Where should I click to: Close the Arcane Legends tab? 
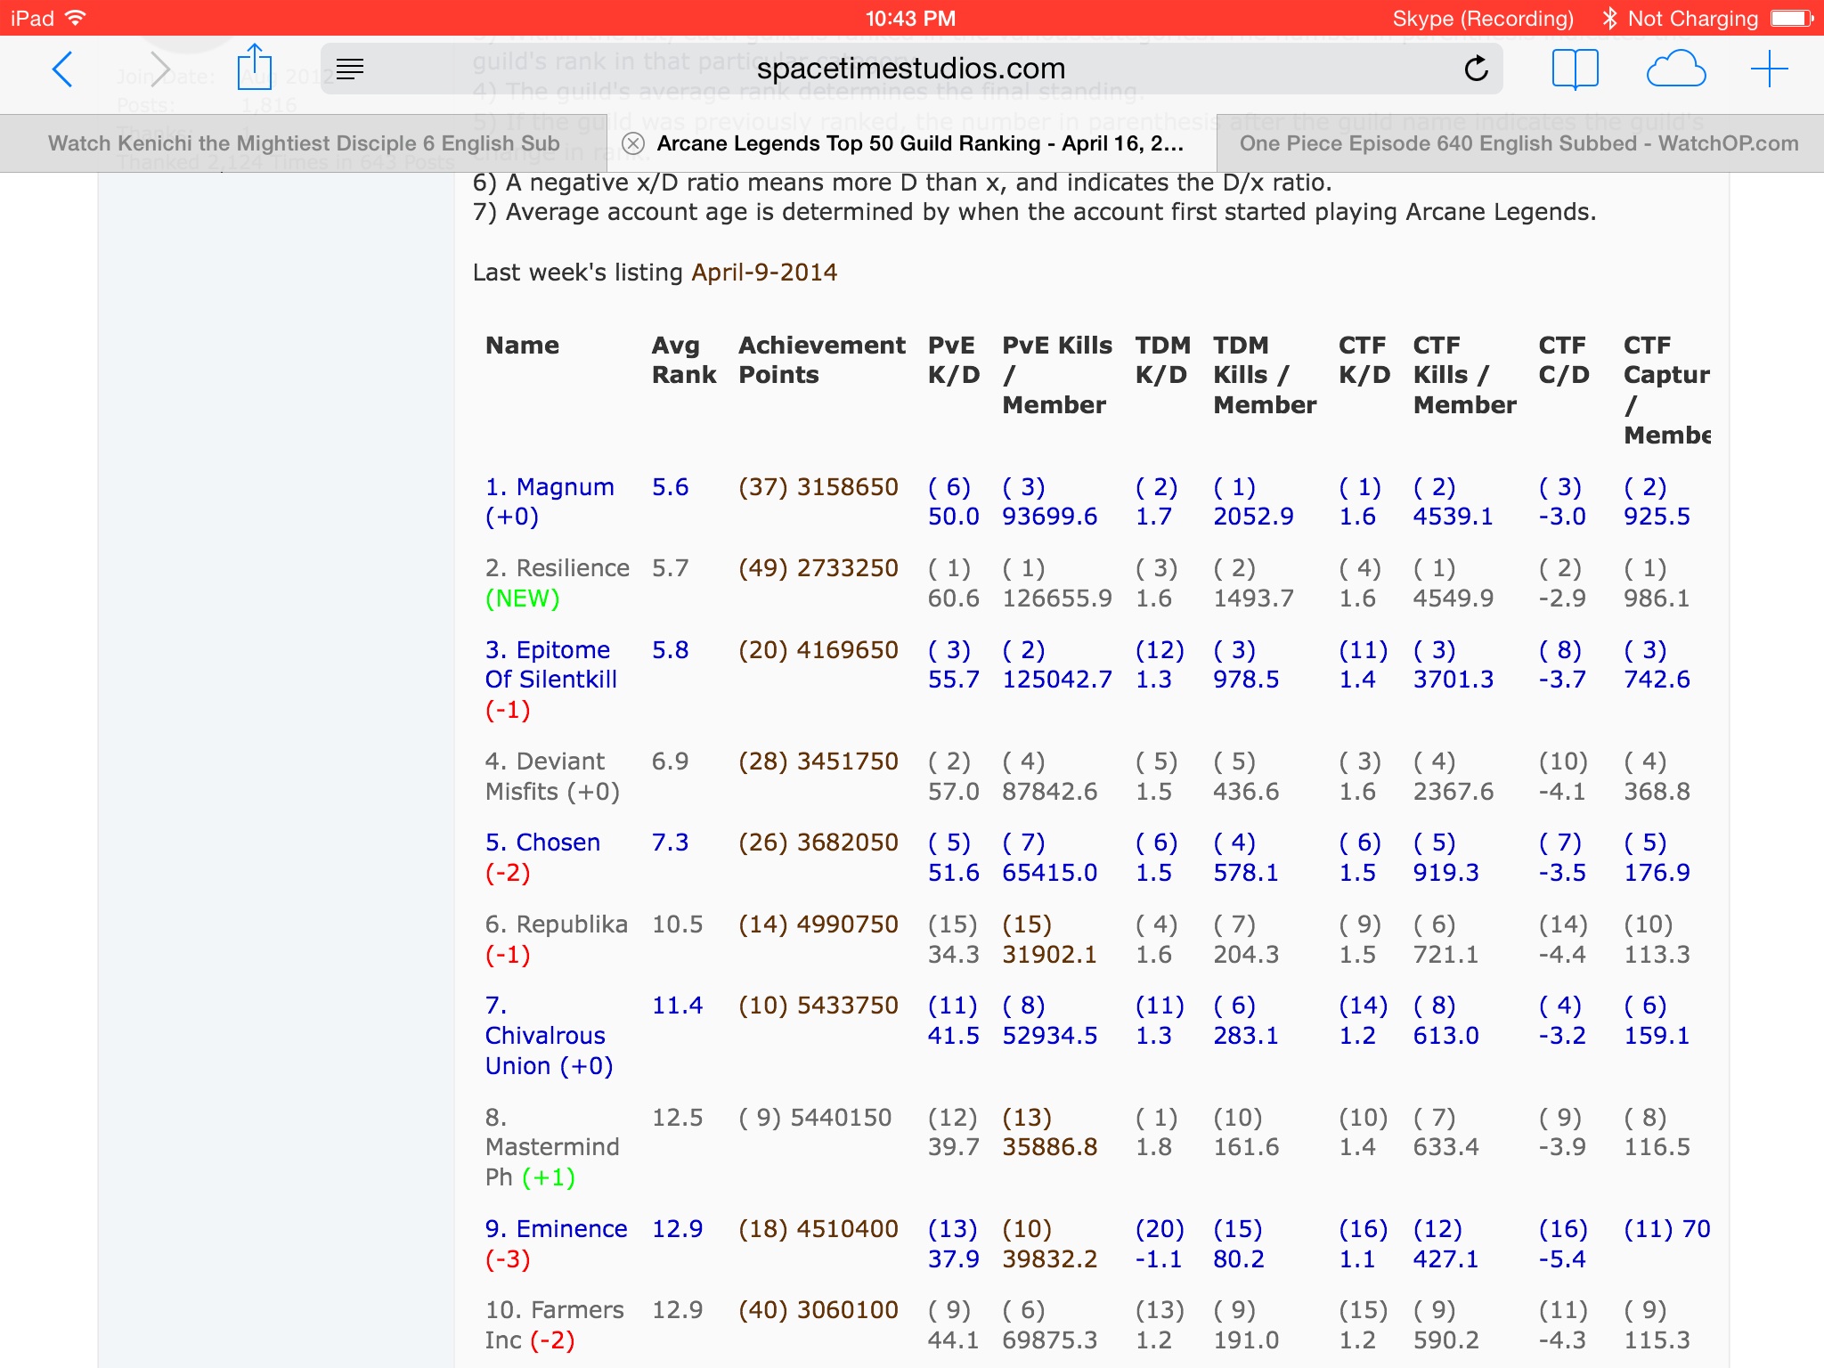click(632, 143)
